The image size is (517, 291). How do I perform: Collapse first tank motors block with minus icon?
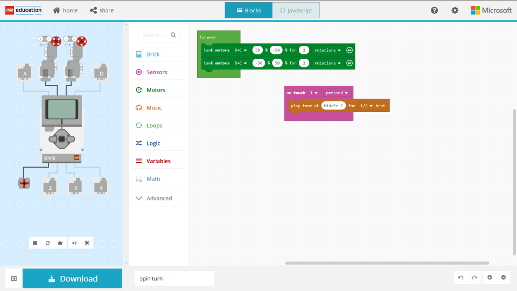tap(350, 50)
